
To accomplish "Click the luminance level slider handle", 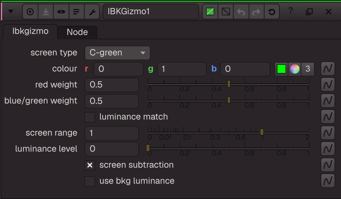I will click(x=148, y=148).
